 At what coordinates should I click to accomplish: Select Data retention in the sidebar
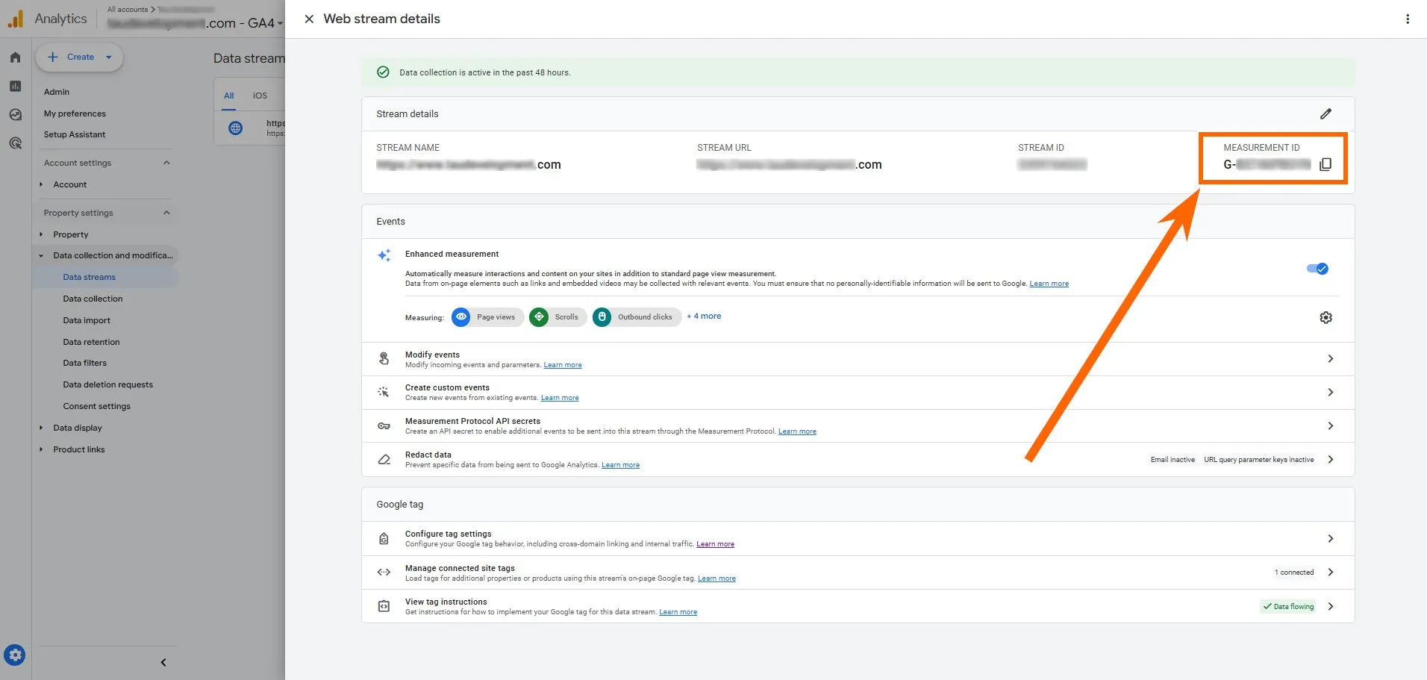91,342
